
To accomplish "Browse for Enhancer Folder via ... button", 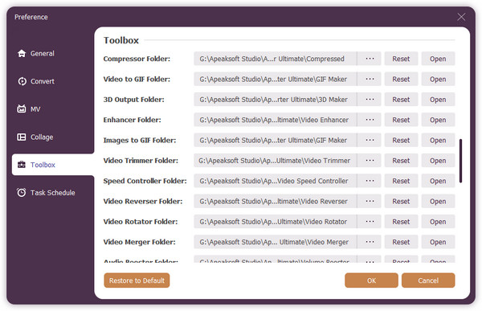I will (370, 120).
